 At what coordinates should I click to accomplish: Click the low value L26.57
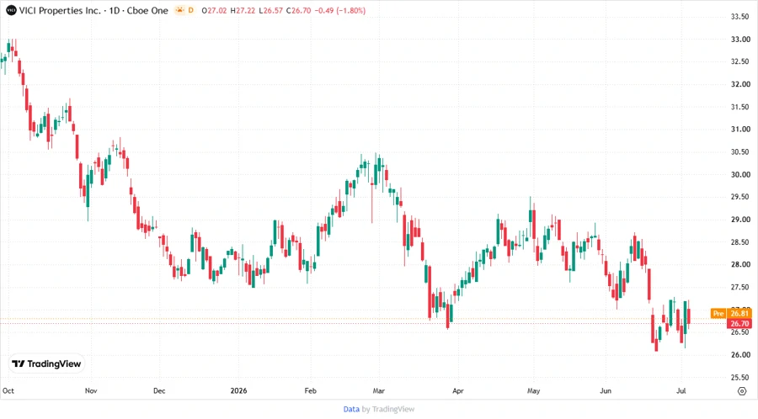pos(270,11)
